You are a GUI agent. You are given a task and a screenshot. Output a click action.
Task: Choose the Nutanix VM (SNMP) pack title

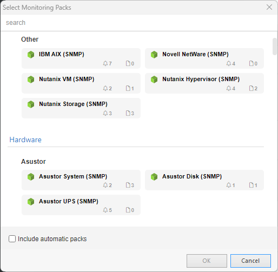pos(67,79)
